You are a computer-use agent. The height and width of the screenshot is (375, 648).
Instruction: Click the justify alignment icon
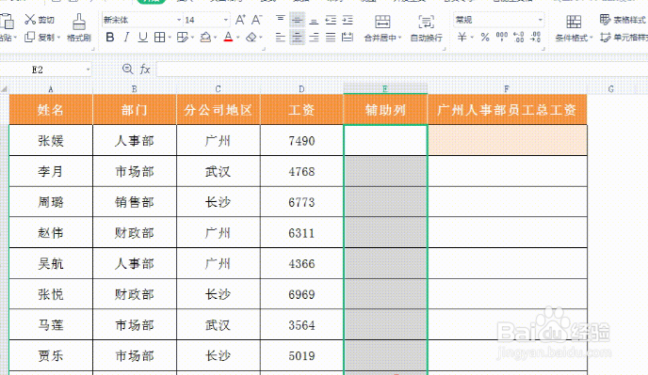[331, 38]
